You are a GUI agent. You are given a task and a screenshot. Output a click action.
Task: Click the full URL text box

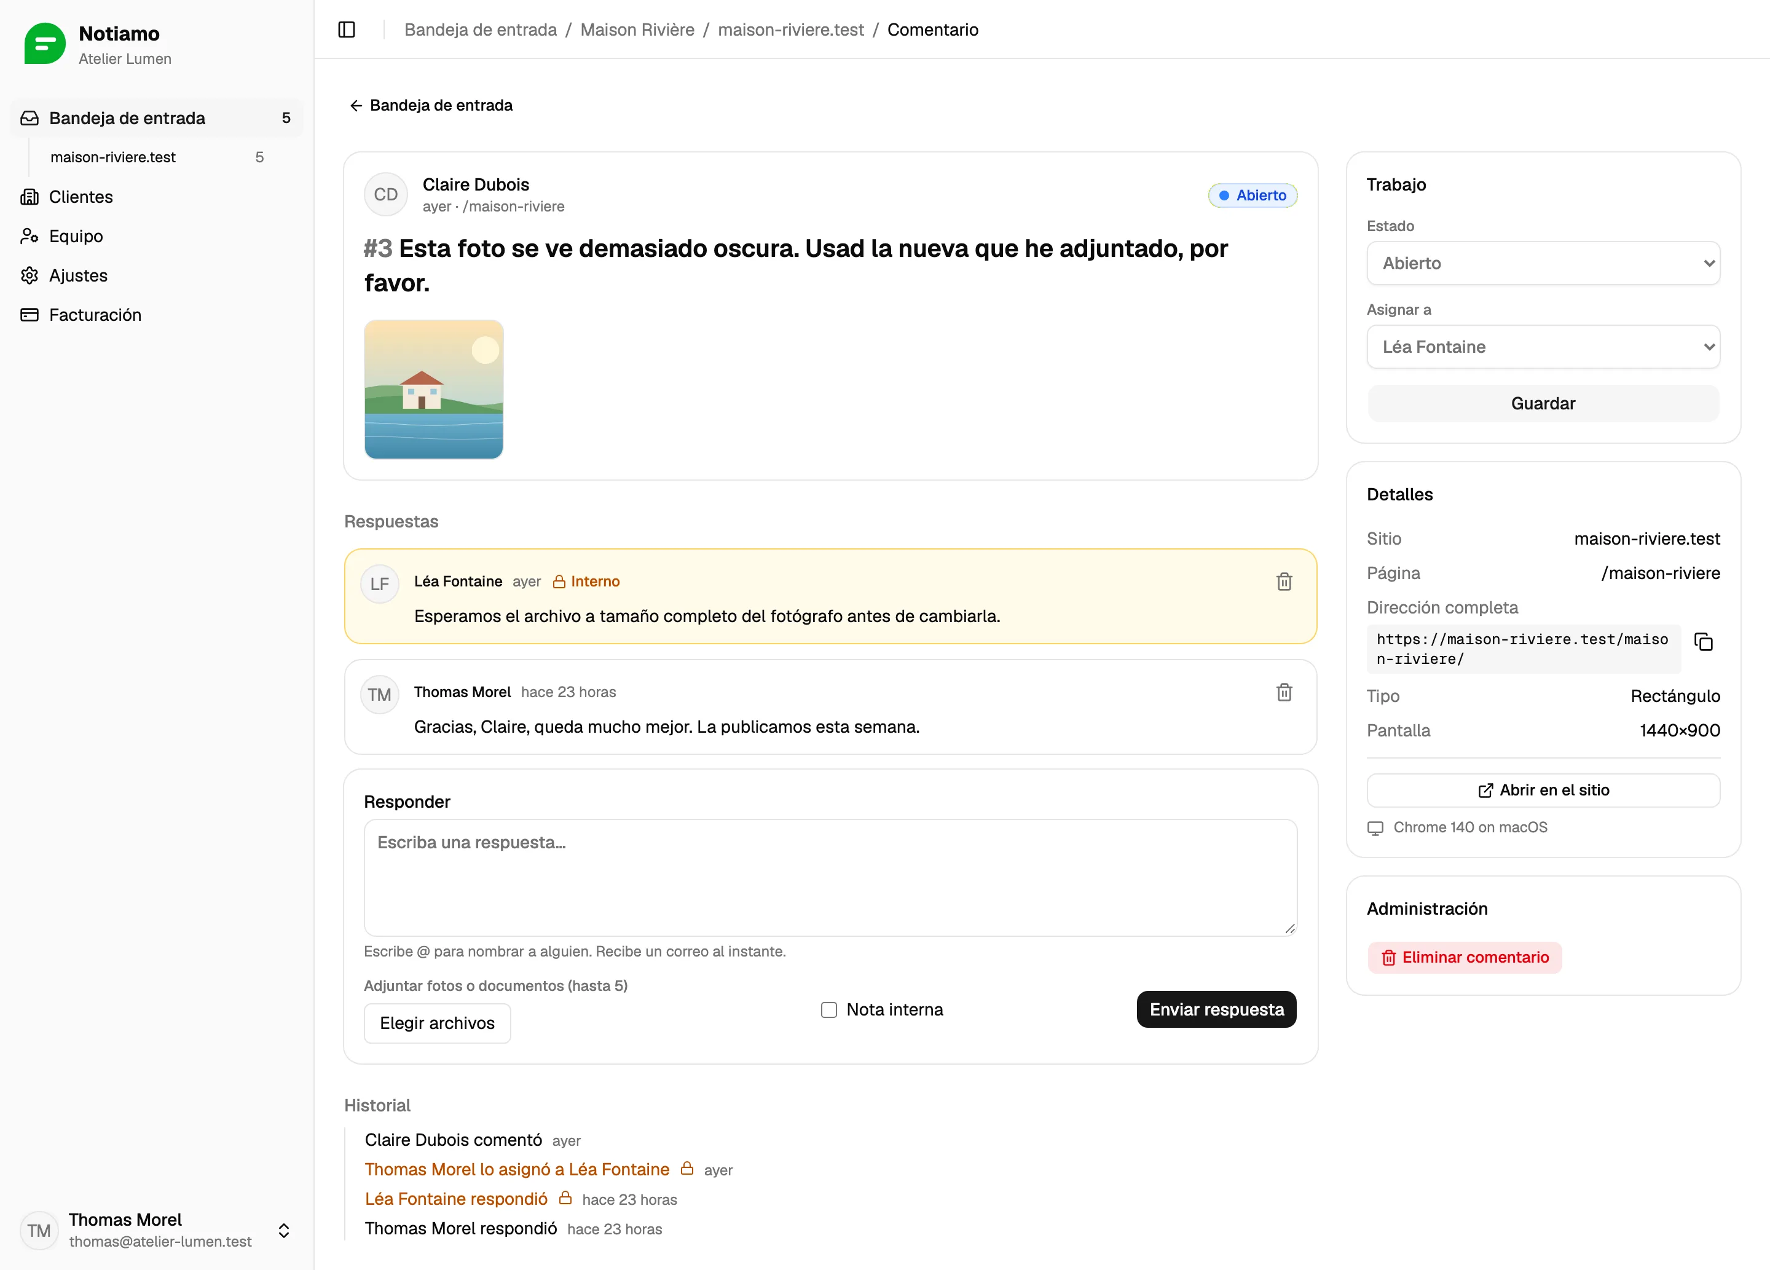click(x=1524, y=649)
